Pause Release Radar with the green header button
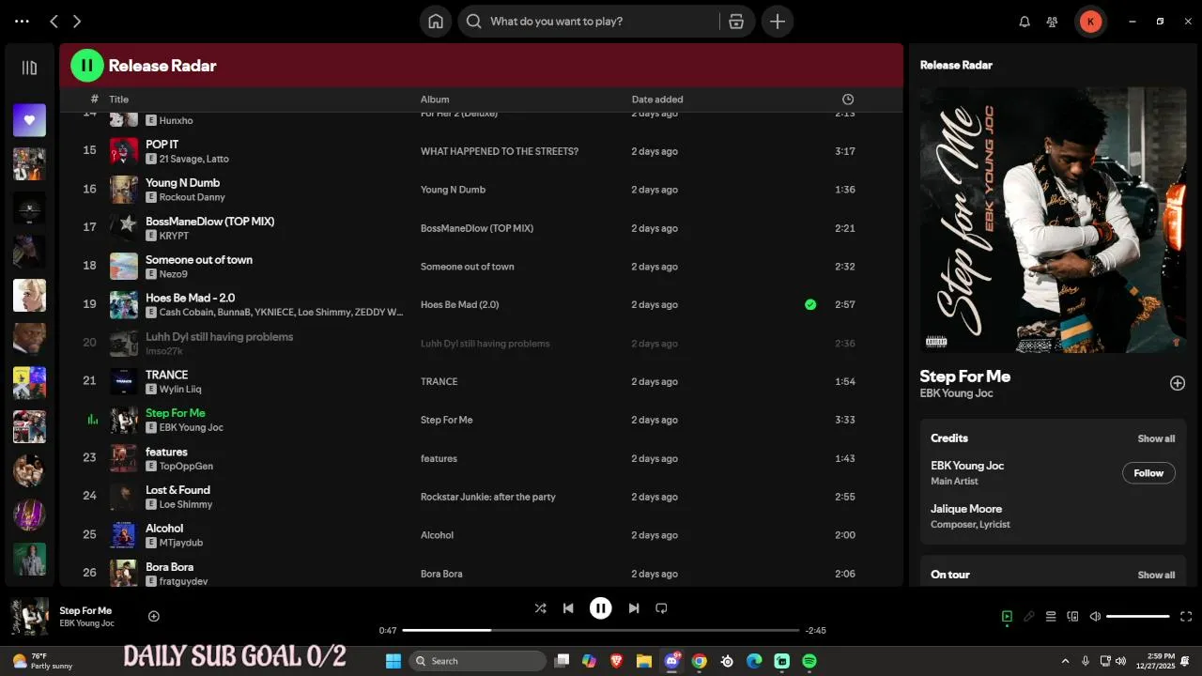The width and height of the screenshot is (1202, 676). coord(87,66)
